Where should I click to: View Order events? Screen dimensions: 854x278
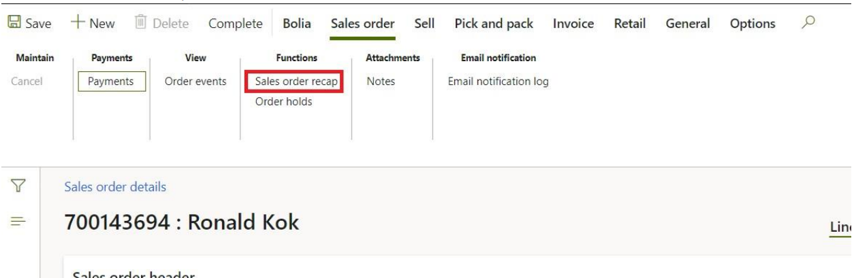195,82
